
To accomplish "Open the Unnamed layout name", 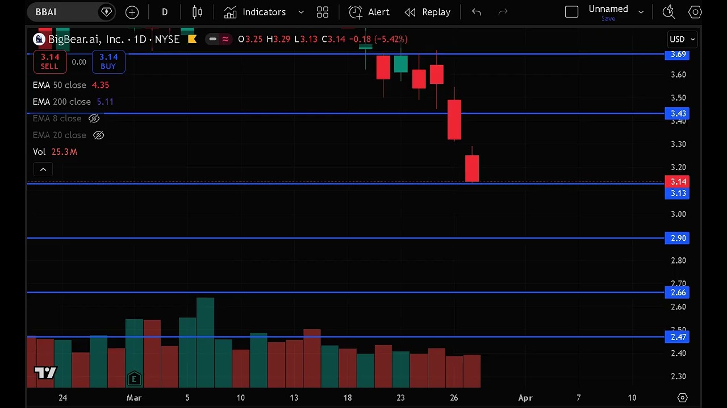I will tap(608, 9).
